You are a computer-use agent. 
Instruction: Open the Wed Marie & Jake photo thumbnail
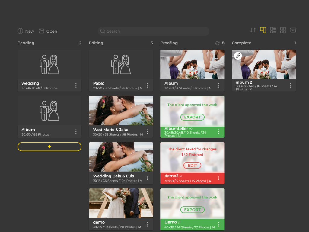click(121, 111)
